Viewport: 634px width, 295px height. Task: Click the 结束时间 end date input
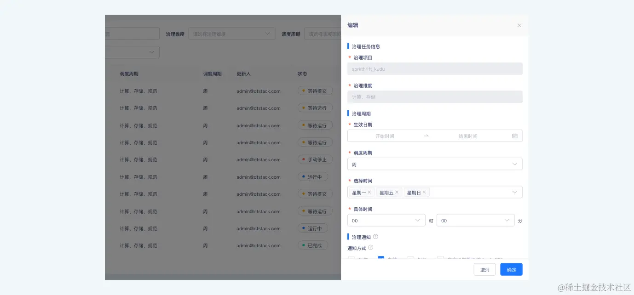click(468, 136)
